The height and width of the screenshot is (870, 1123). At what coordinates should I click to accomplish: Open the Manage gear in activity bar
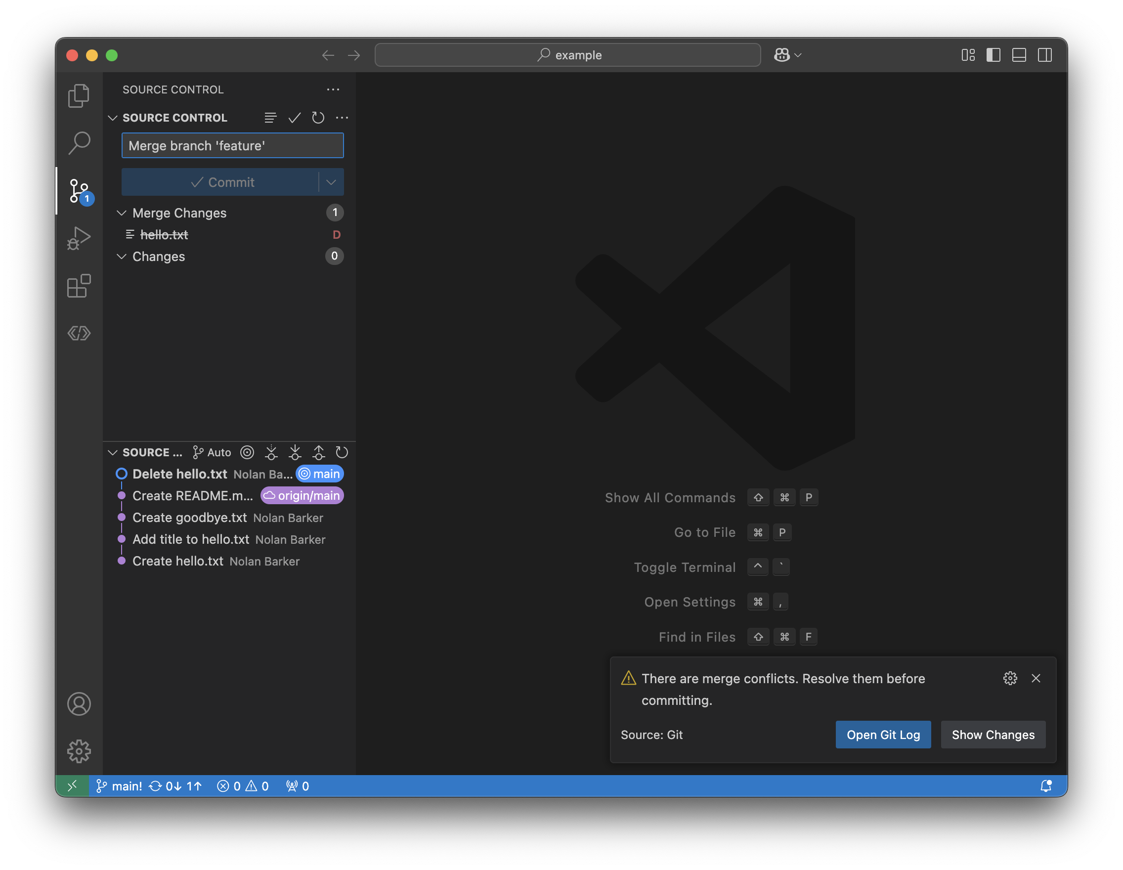79,751
